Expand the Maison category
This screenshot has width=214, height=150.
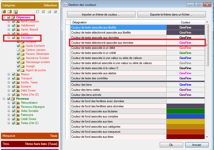(9, 74)
